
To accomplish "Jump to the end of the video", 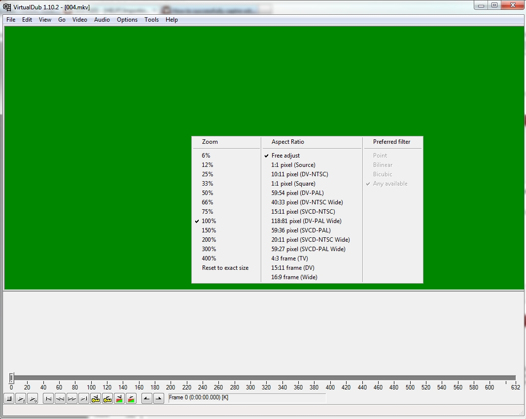I will (x=84, y=399).
